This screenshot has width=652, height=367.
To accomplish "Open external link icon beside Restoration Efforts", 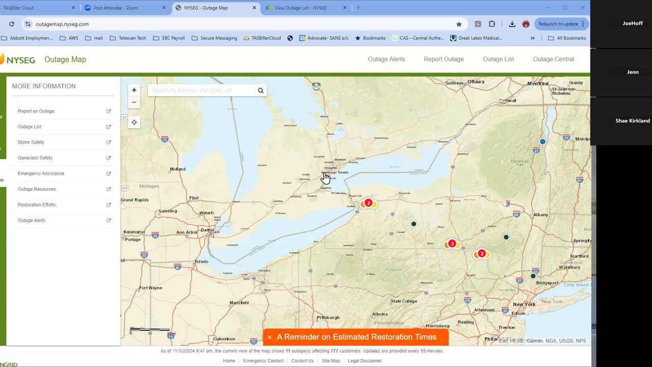I will coord(108,205).
